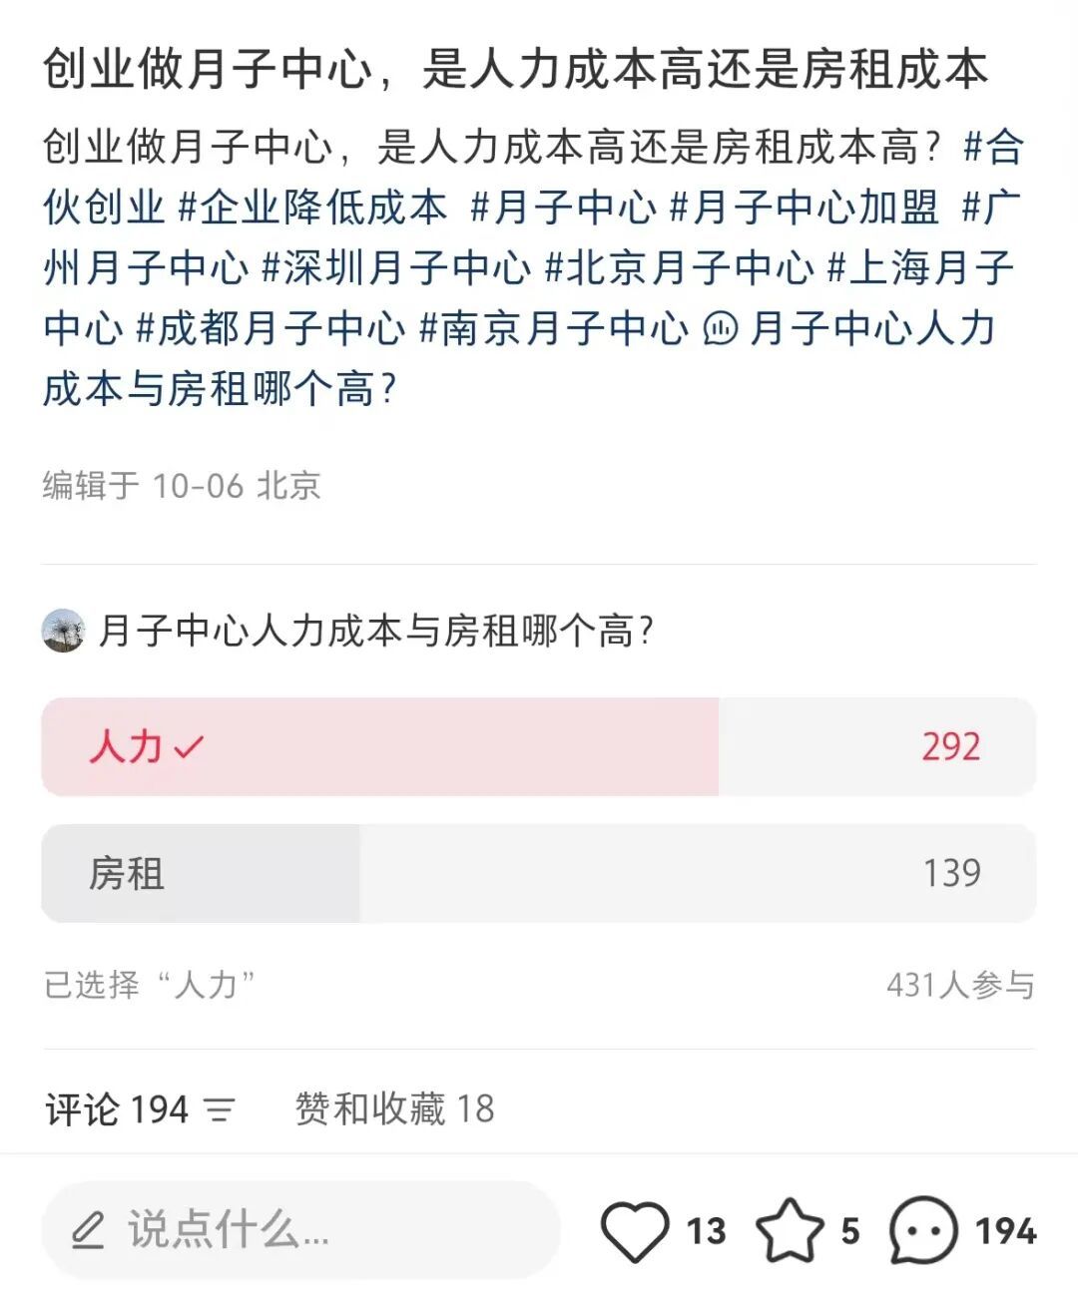Open hashtag #成都月子中心

pos(270,328)
